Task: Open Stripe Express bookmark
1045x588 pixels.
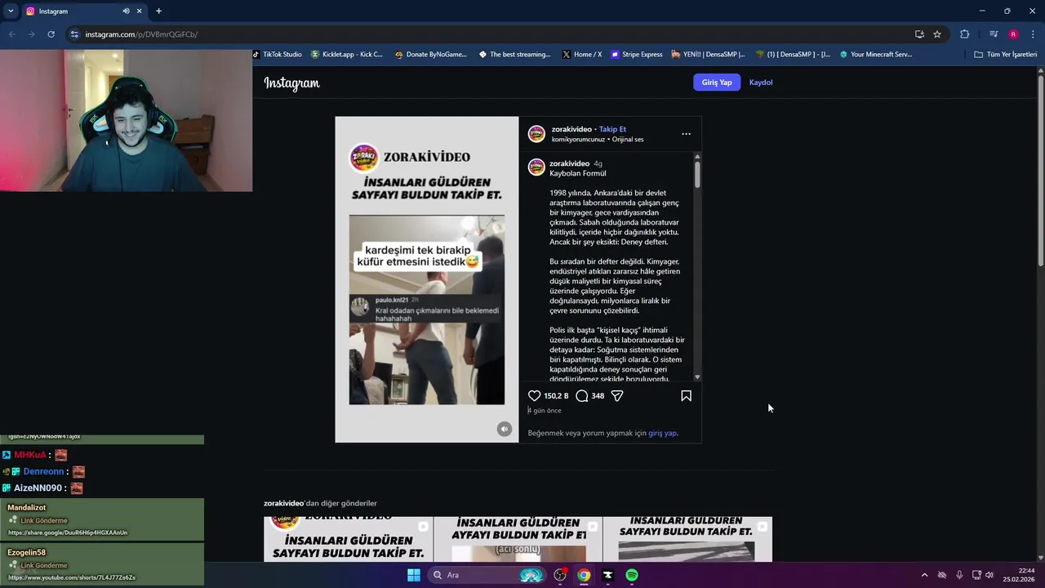Action: (x=637, y=55)
